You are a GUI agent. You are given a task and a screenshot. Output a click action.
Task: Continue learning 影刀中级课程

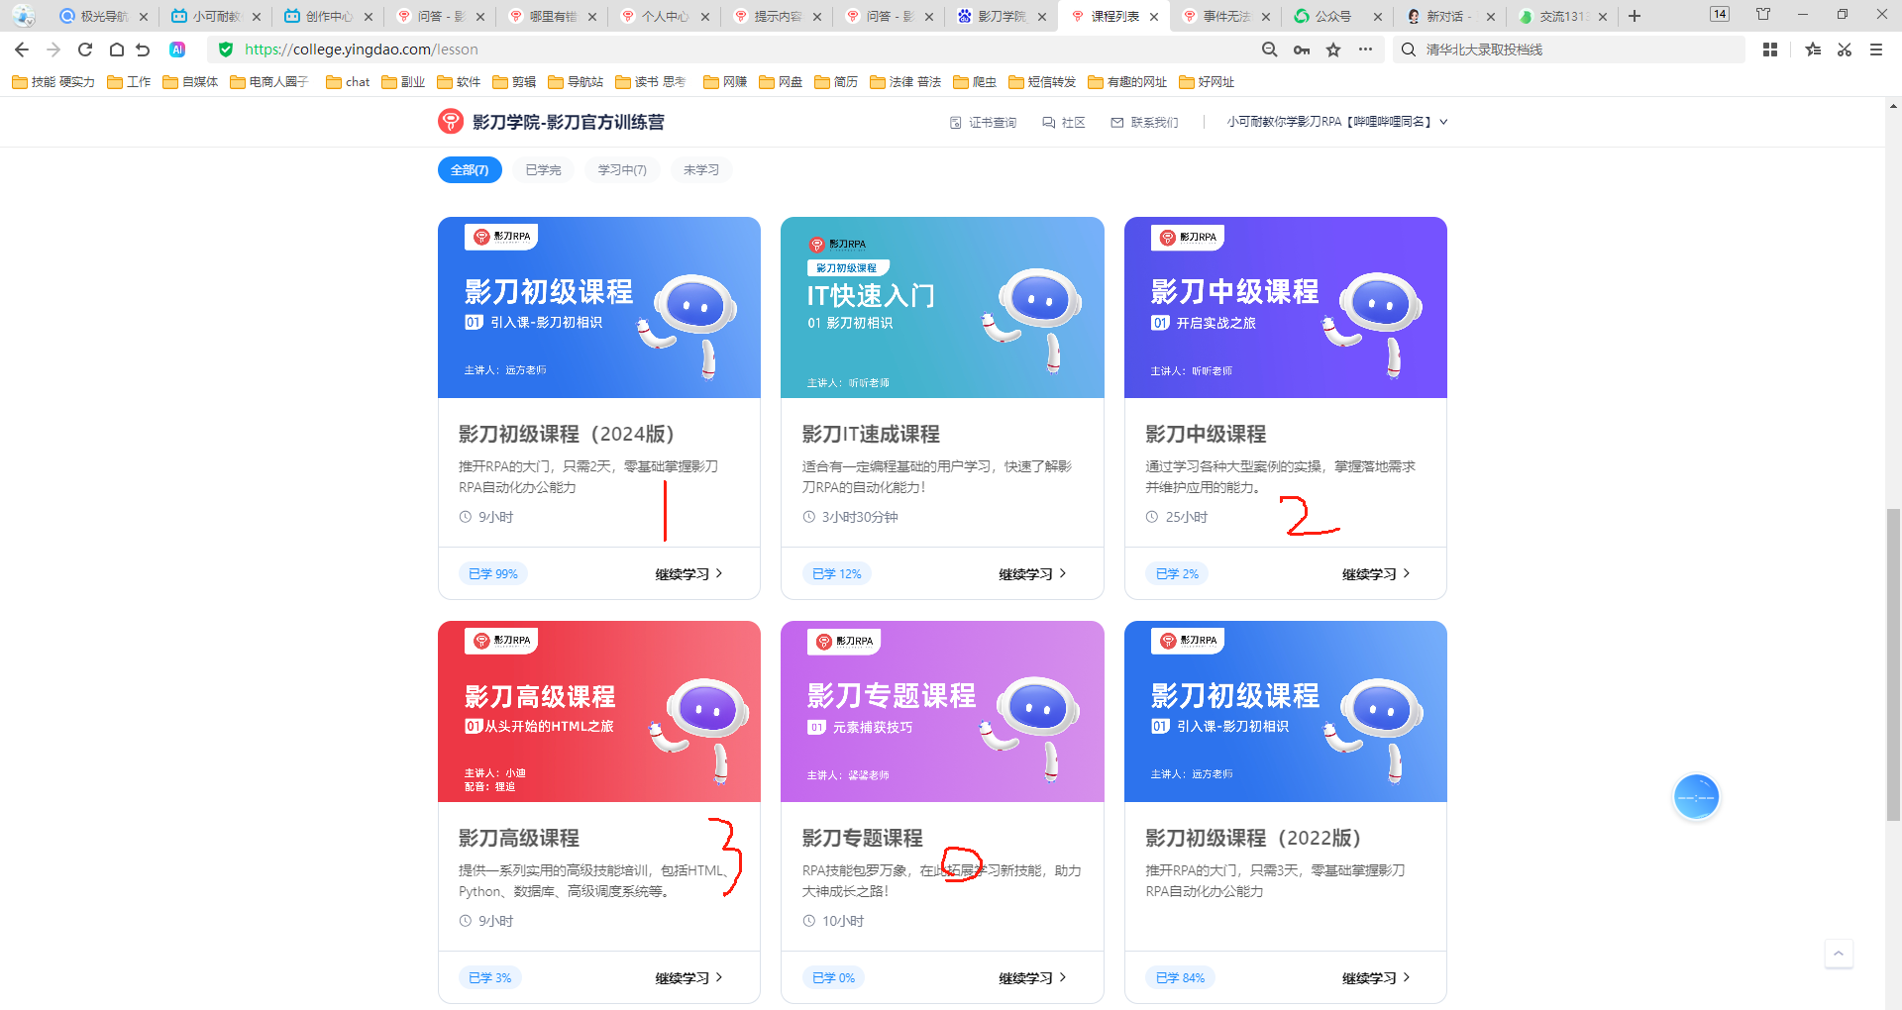(1376, 574)
